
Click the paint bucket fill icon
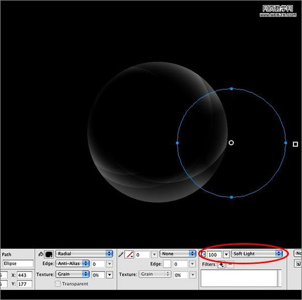pyautogui.click(x=41, y=255)
